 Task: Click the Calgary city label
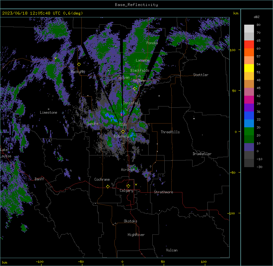tap(126, 190)
